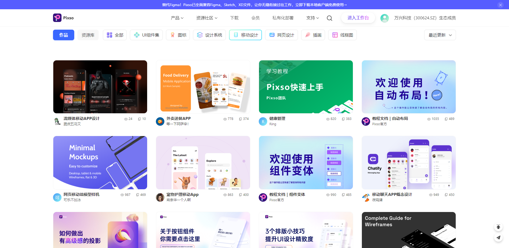Click the top banner download promo text
The height and width of the screenshot is (248, 509).
(254, 5)
